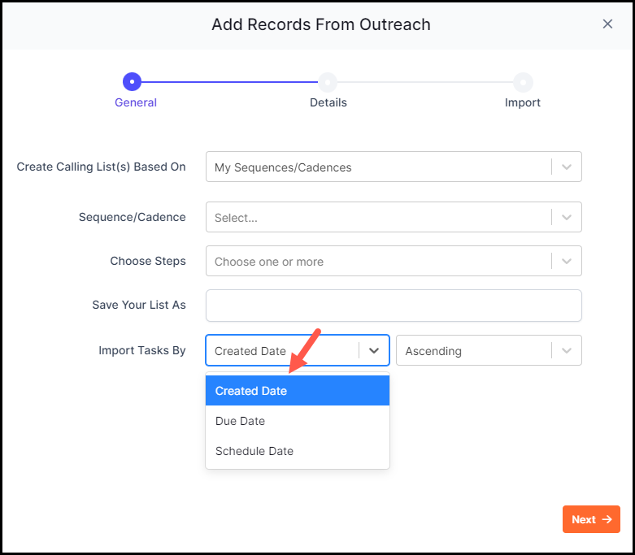
Task: Click the General step circle
Action: [132, 82]
